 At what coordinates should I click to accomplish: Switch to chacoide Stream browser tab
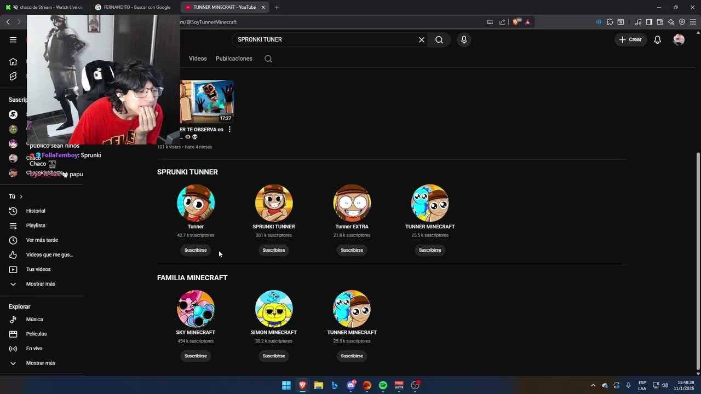tap(45, 7)
